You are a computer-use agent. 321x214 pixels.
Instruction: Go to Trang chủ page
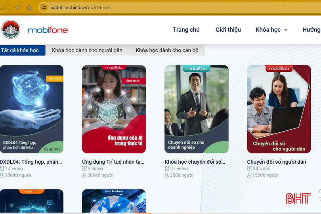(186, 30)
